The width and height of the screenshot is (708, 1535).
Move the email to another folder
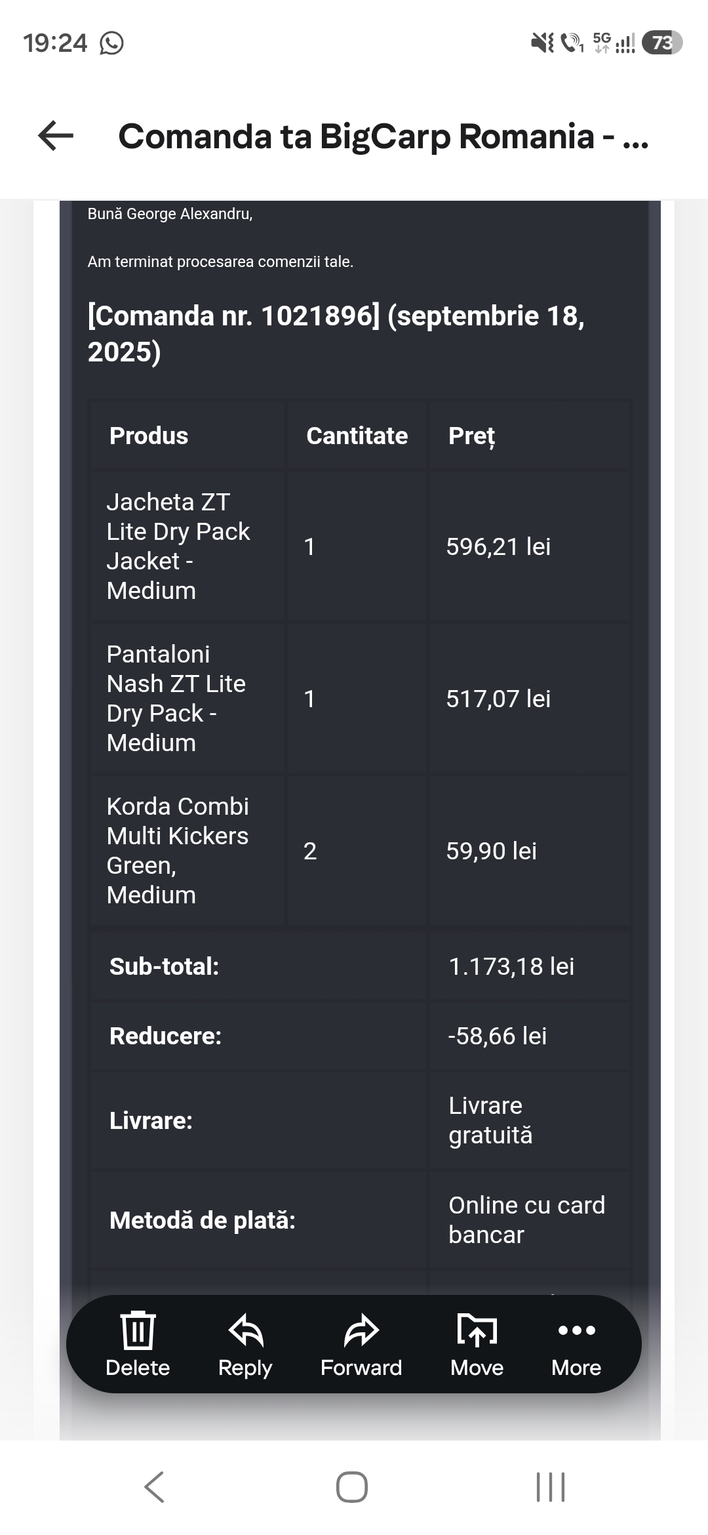(477, 1343)
